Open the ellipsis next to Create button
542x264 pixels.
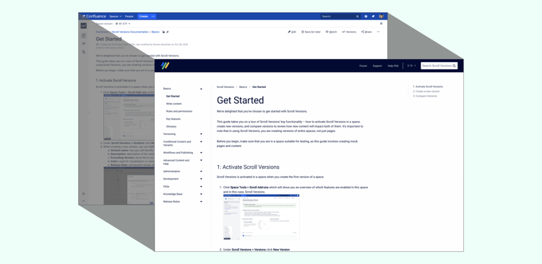point(153,16)
